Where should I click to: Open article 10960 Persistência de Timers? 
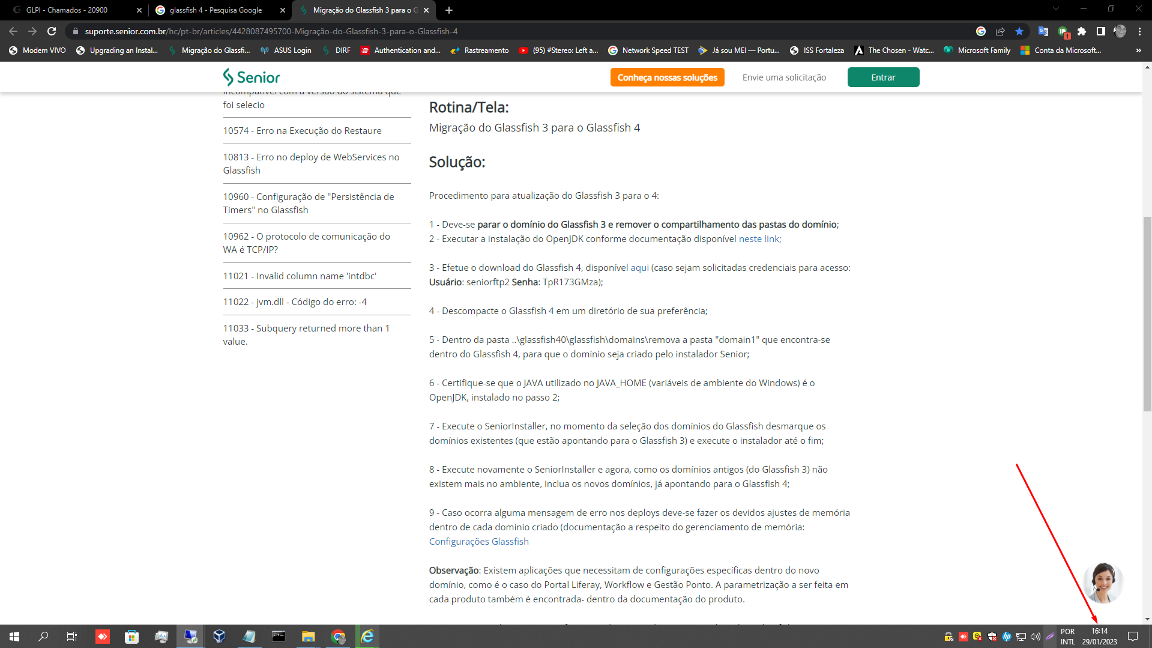pos(309,203)
